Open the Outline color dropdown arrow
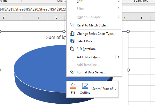 pos(89,86)
